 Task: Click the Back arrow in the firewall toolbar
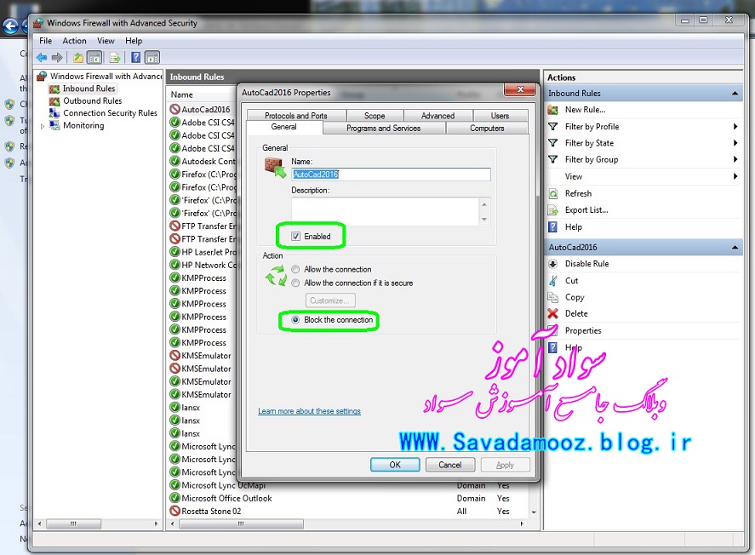coord(42,58)
